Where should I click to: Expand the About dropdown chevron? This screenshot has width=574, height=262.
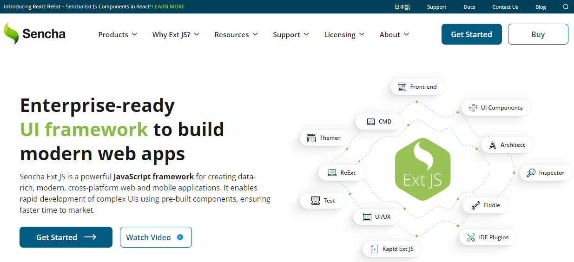406,34
